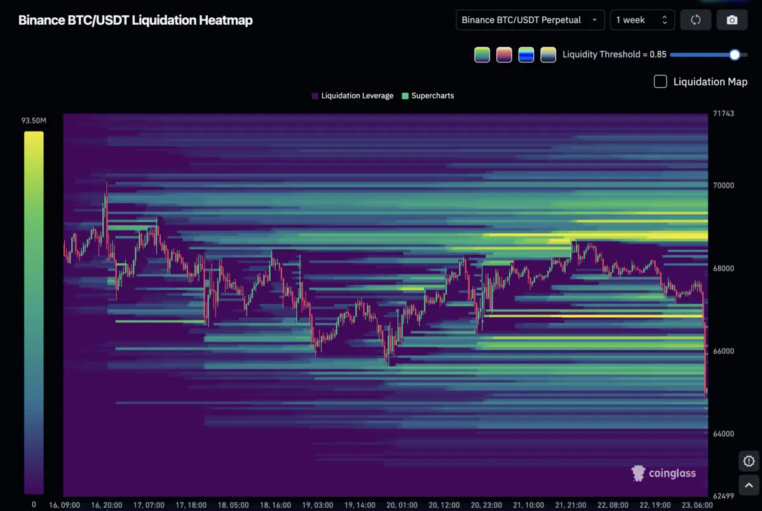Toggle the Liquidation Leverage legend series
This screenshot has width=762, height=511.
pyautogui.click(x=353, y=96)
